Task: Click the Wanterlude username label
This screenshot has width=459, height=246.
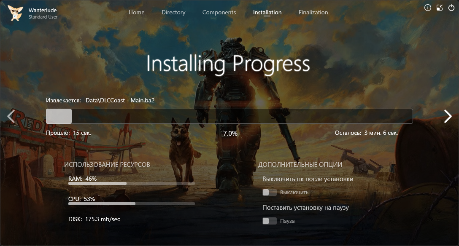Action: point(43,10)
